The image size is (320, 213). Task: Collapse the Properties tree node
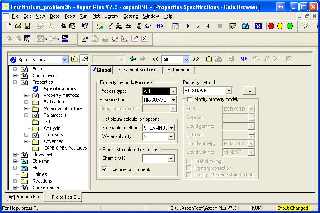coord(15,82)
